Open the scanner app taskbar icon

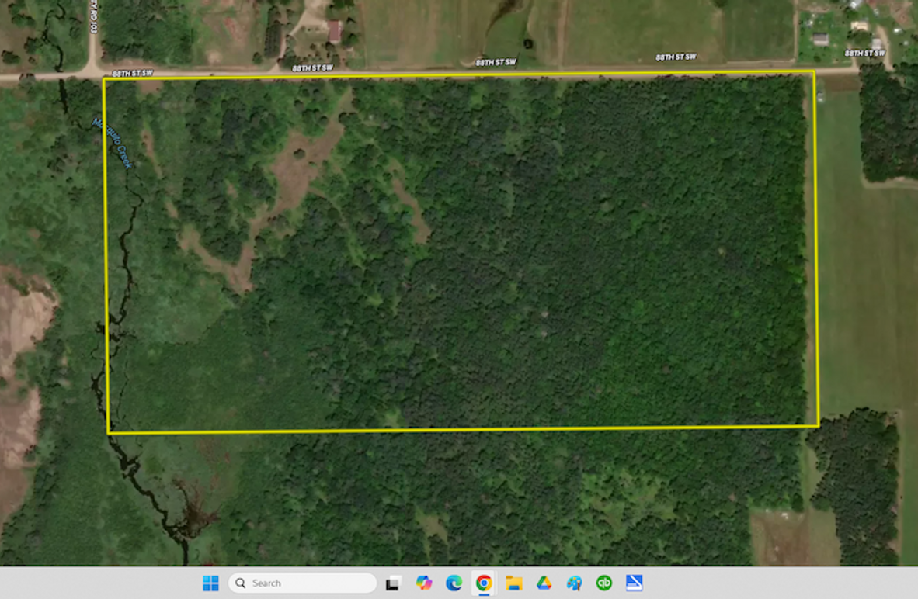pyautogui.click(x=634, y=583)
